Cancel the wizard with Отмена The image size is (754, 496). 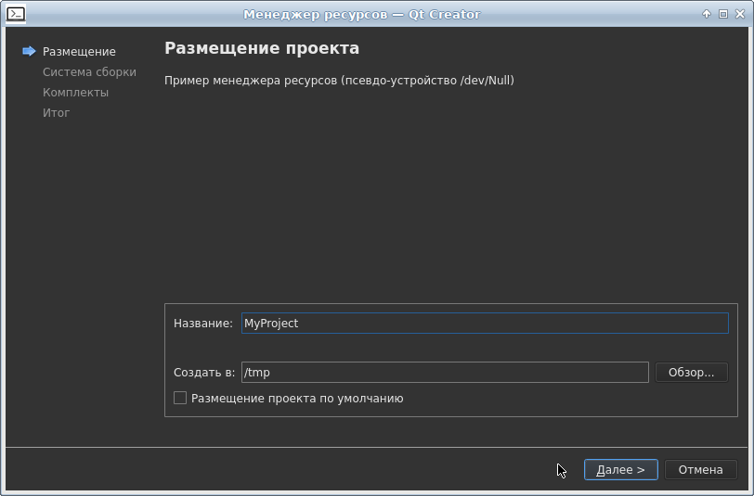point(700,470)
